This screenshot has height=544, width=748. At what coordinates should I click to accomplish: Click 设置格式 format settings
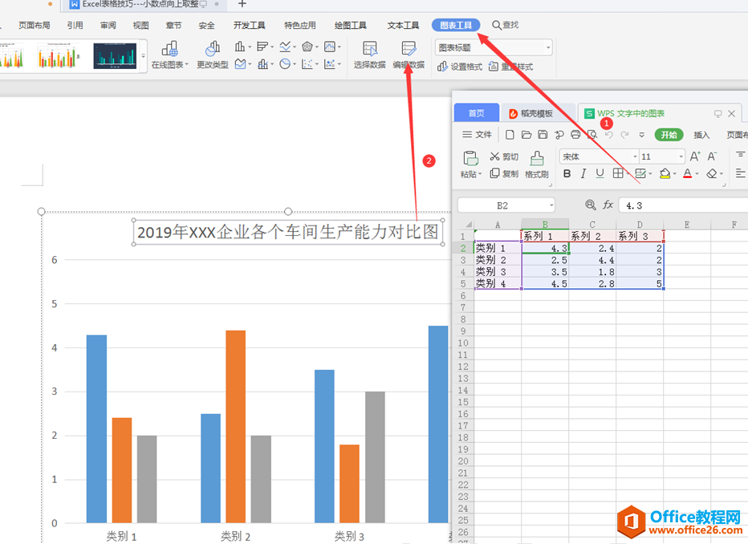pyautogui.click(x=460, y=67)
